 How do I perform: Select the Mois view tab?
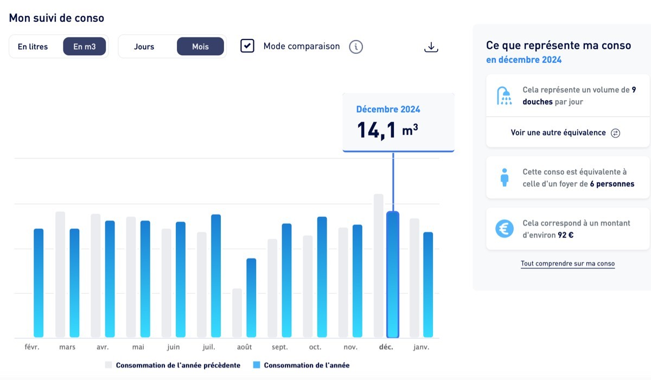(200, 47)
